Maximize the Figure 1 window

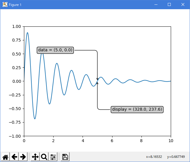coord(169,4)
